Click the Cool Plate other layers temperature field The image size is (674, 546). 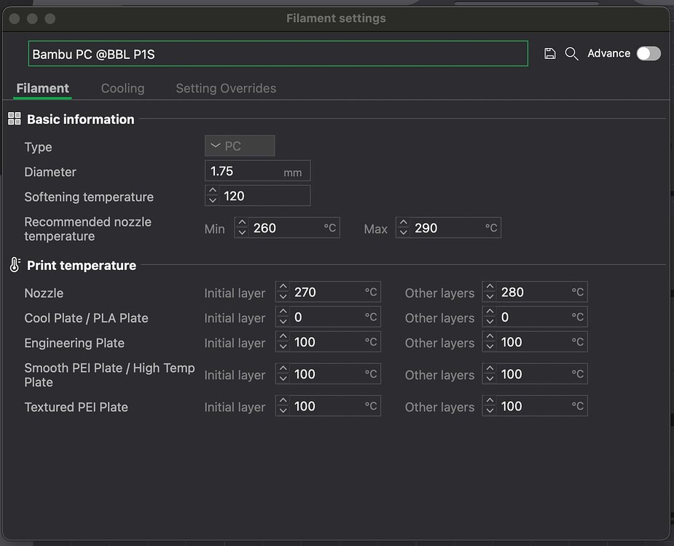coord(535,317)
